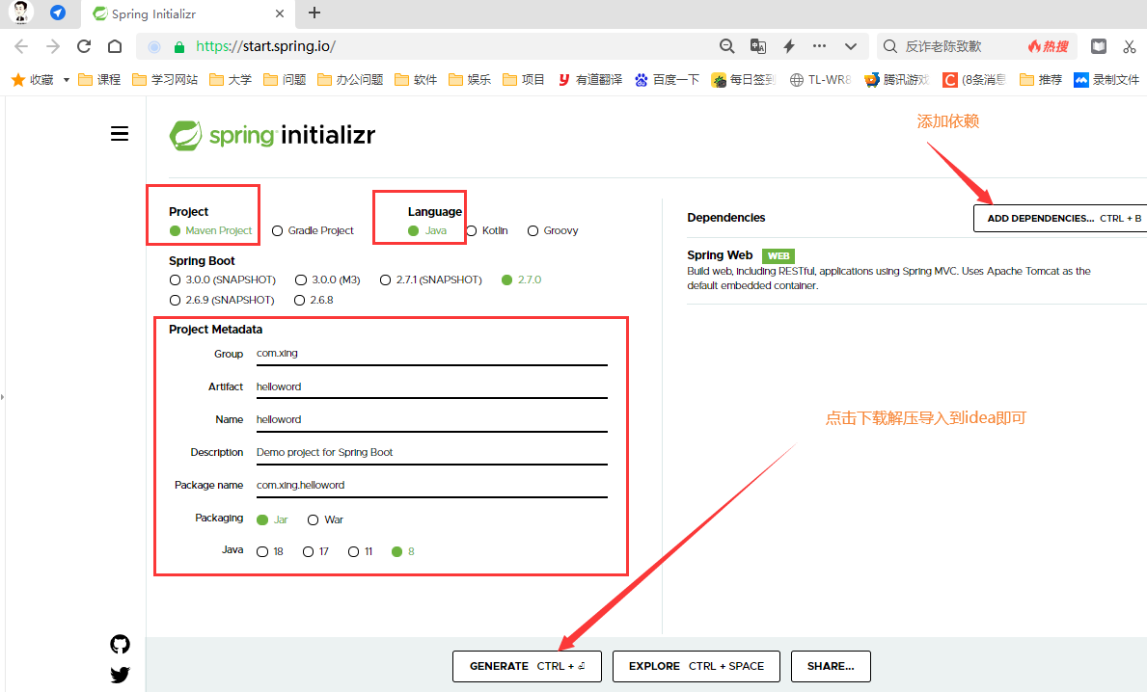Click the zoom magnifier icon in address bar
The height and width of the screenshot is (692, 1147).
[726, 47]
